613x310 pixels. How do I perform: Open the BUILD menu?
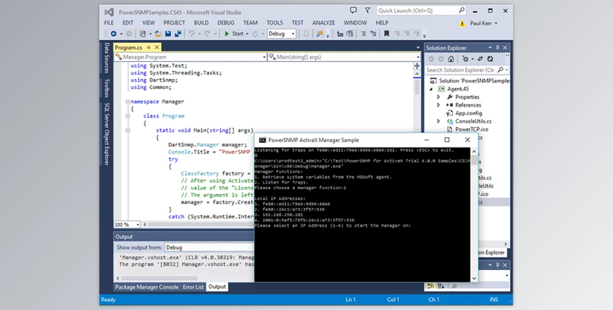[201, 23]
